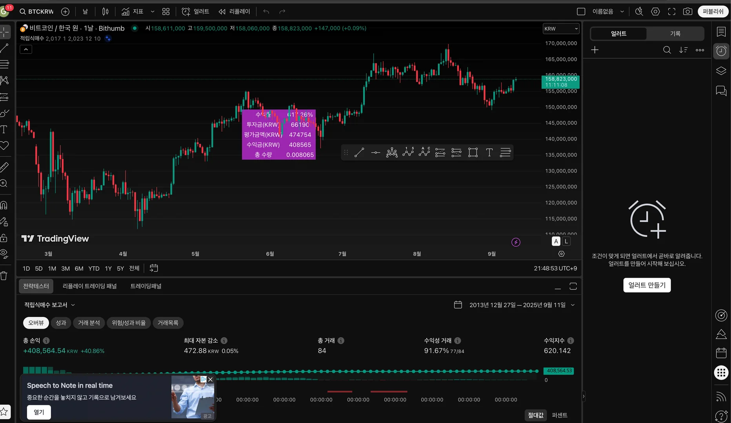Remove drawings with the trash icon
Viewport: 731px width, 423px height.
(4, 276)
